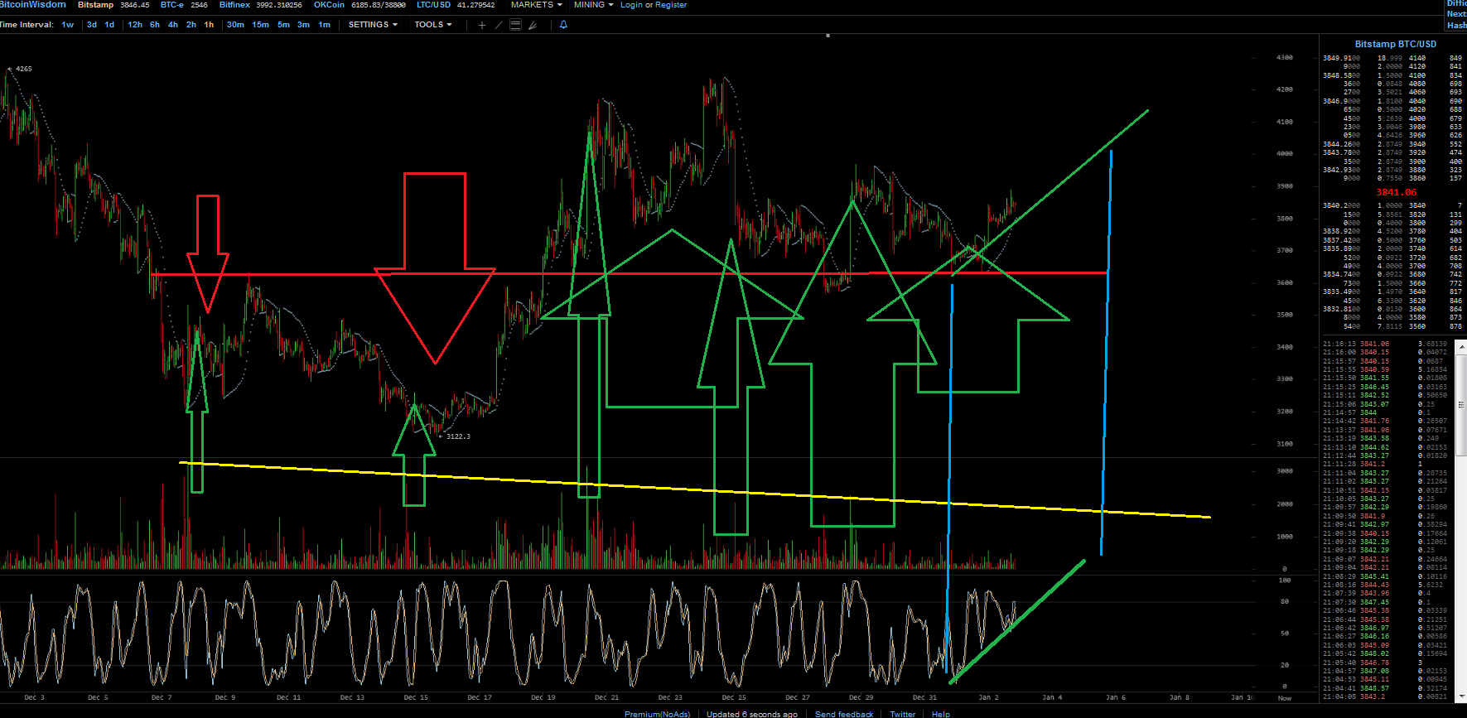
Task: Switch the time interval to 3m
Action: point(303,25)
